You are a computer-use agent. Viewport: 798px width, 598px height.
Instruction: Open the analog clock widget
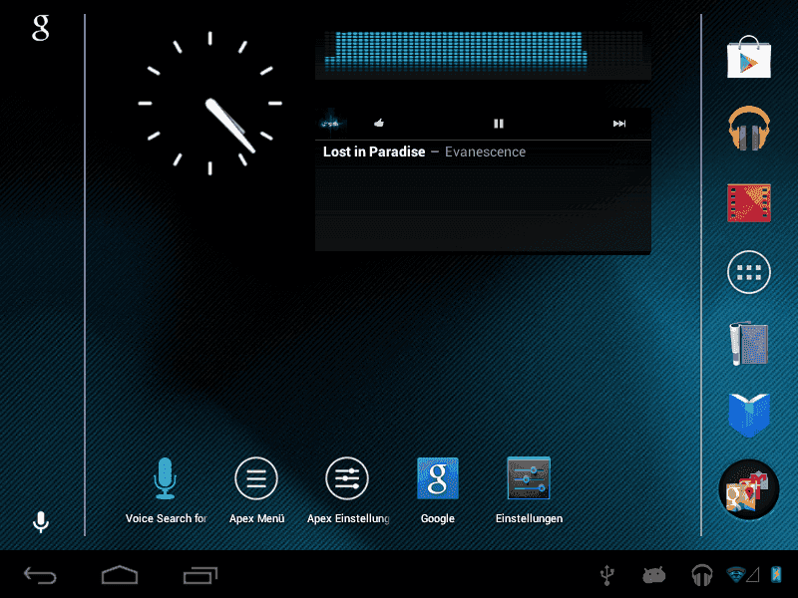209,104
